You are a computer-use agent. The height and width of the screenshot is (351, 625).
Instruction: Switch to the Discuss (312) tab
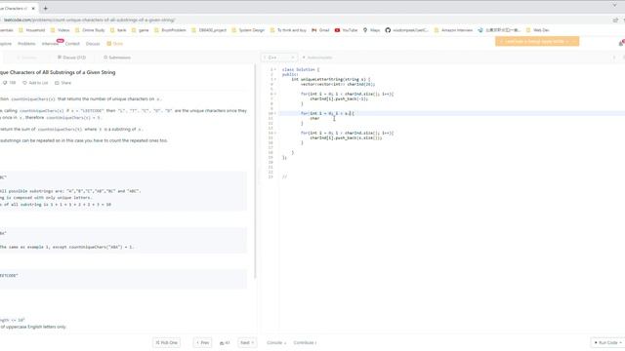[71, 58]
